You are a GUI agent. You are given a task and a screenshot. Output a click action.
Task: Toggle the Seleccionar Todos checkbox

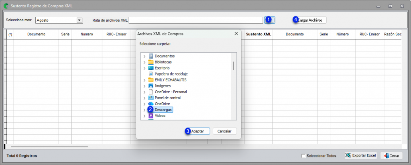click(x=303, y=156)
